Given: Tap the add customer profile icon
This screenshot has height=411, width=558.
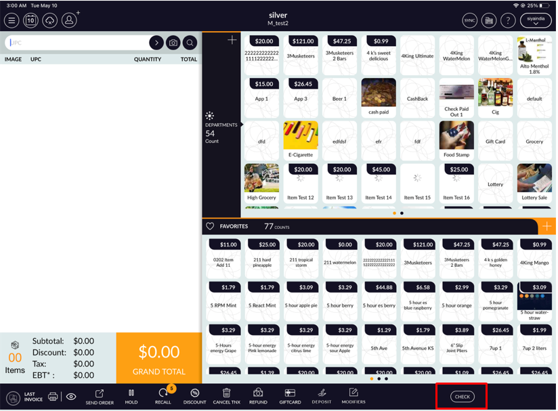Looking at the screenshot, I should 69,20.
